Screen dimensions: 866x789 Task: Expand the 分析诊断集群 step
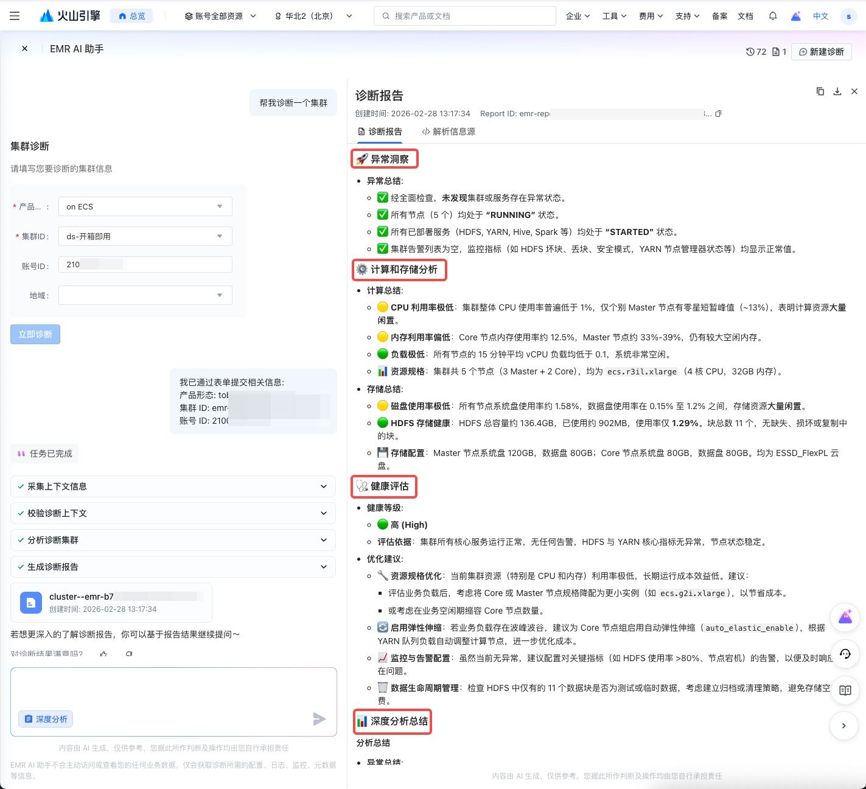click(x=173, y=540)
